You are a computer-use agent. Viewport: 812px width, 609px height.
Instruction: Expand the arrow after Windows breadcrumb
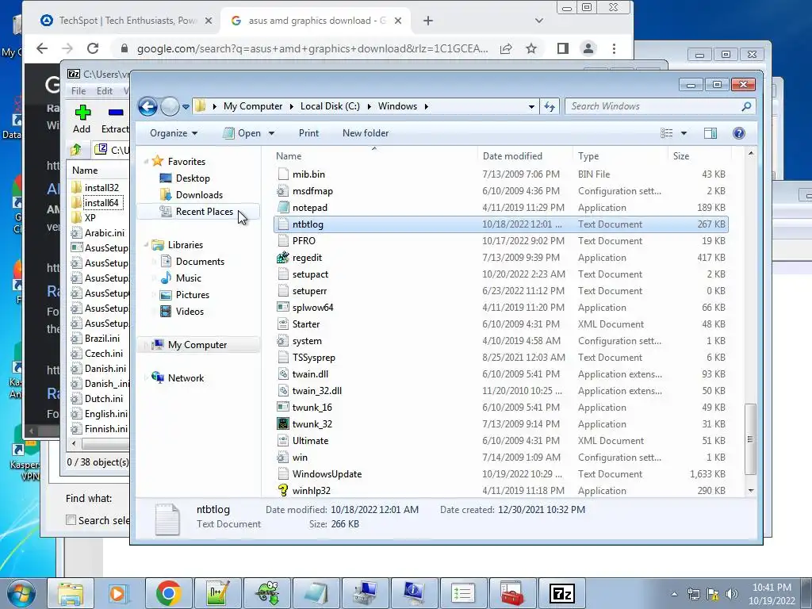pyautogui.click(x=426, y=107)
